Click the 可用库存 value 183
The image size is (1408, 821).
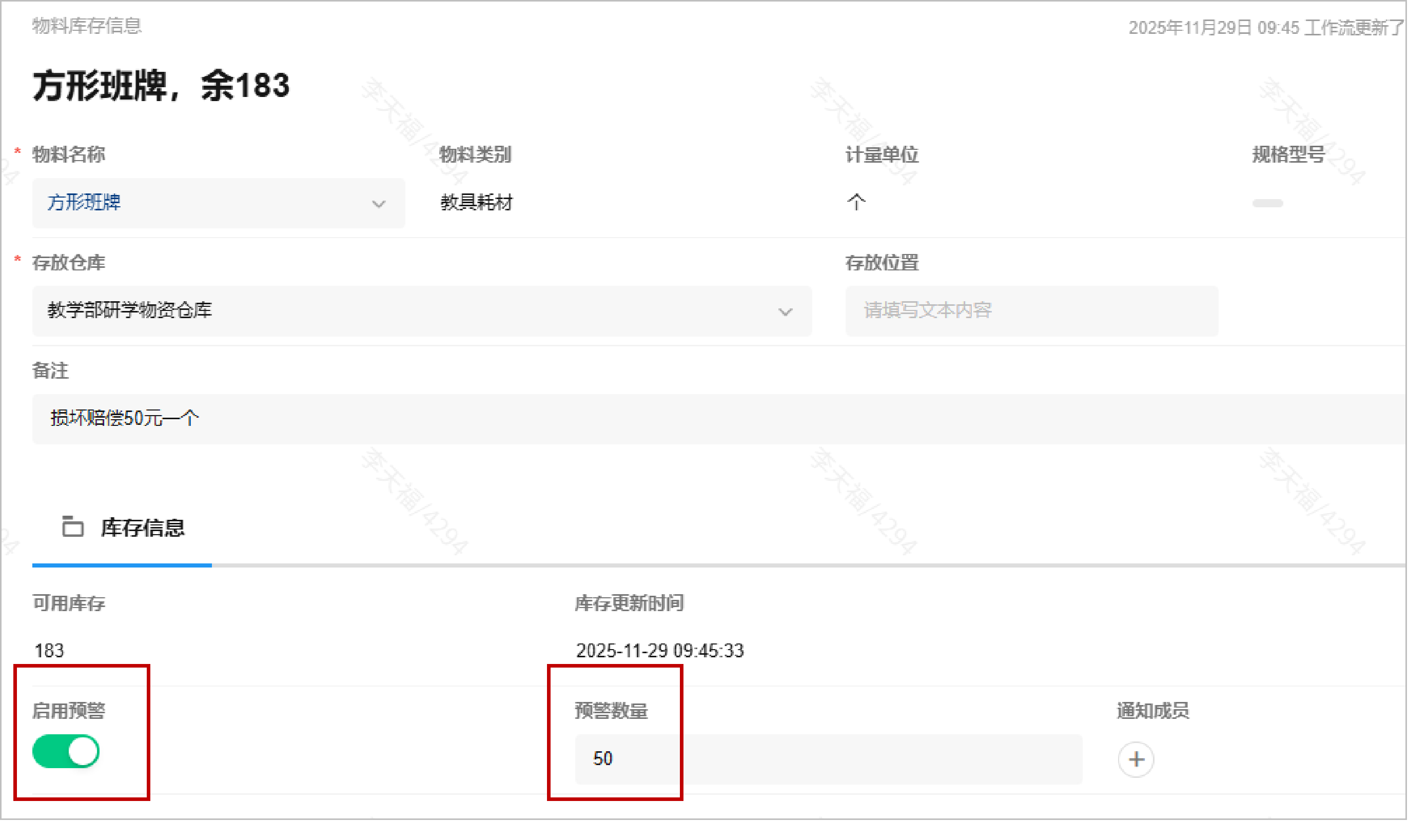click(49, 651)
